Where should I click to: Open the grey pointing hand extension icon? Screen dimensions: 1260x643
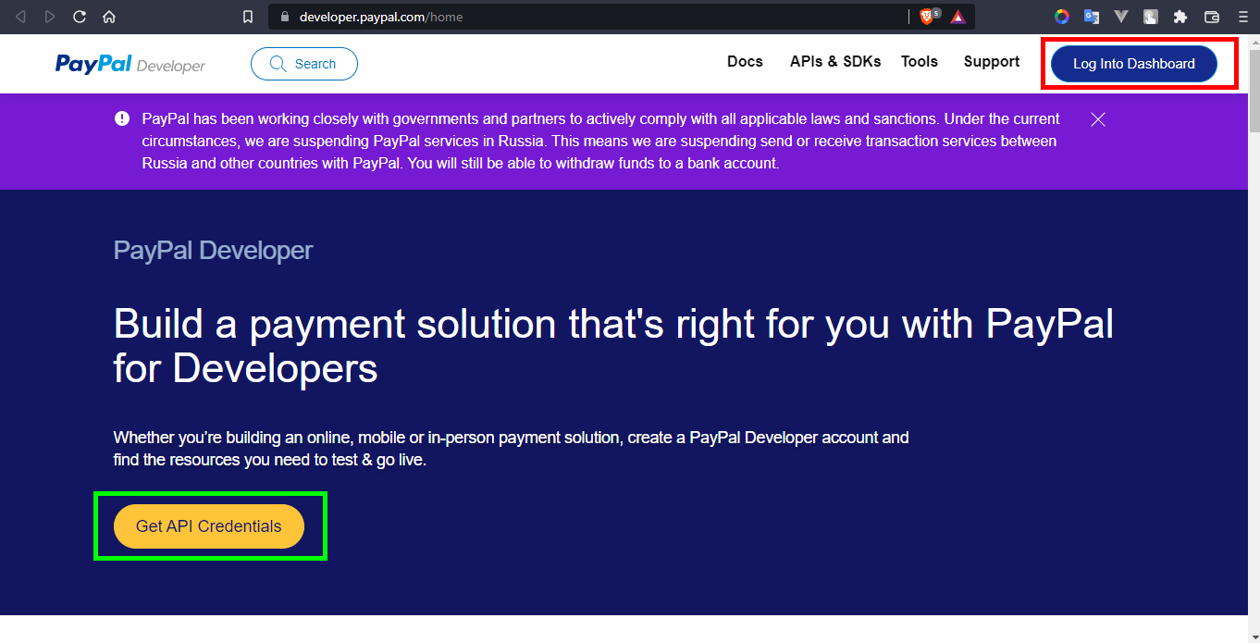click(1151, 17)
